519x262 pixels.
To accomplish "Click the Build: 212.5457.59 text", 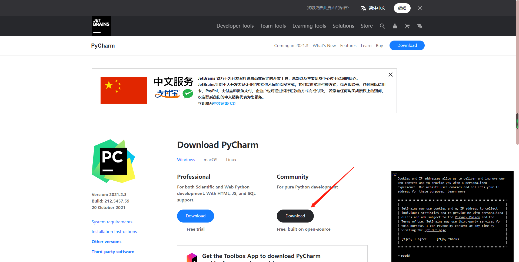I will click(110, 201).
